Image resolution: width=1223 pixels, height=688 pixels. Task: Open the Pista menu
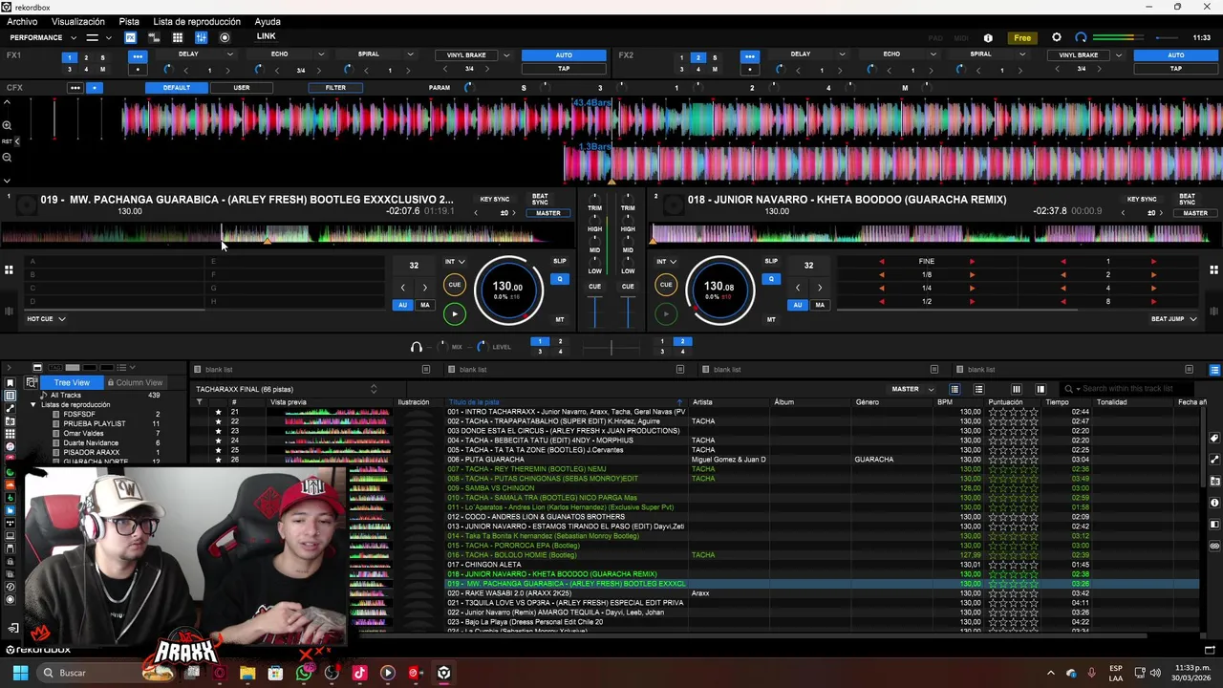(x=129, y=21)
